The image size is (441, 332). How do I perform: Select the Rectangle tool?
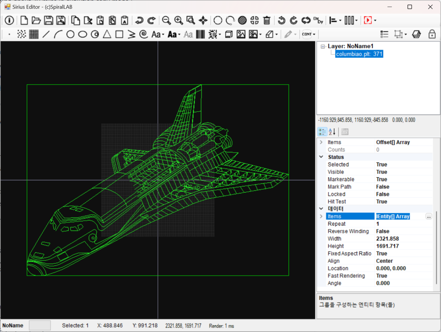tap(119, 34)
